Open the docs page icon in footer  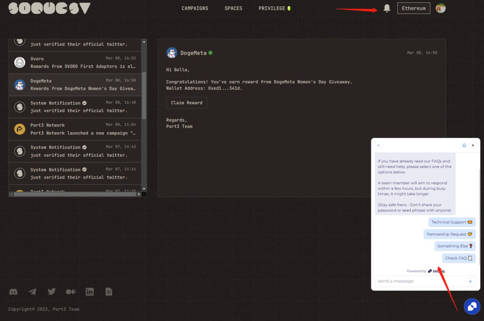109,292
